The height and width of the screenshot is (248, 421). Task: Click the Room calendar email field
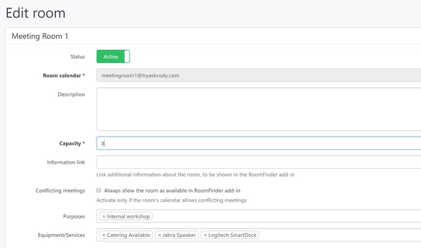259,75
